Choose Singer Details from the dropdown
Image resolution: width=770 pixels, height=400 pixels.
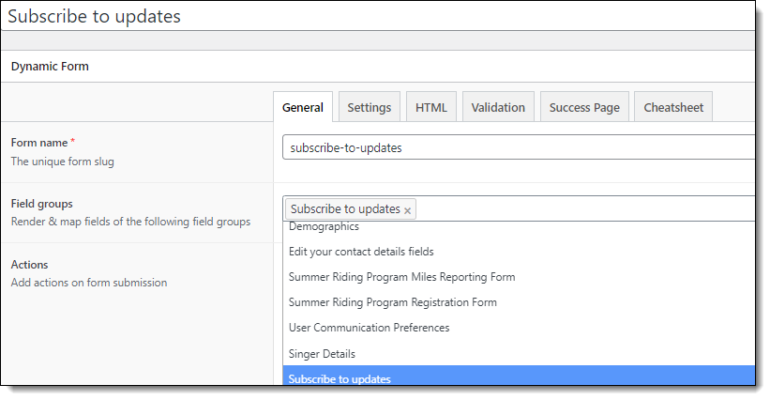pos(519,354)
